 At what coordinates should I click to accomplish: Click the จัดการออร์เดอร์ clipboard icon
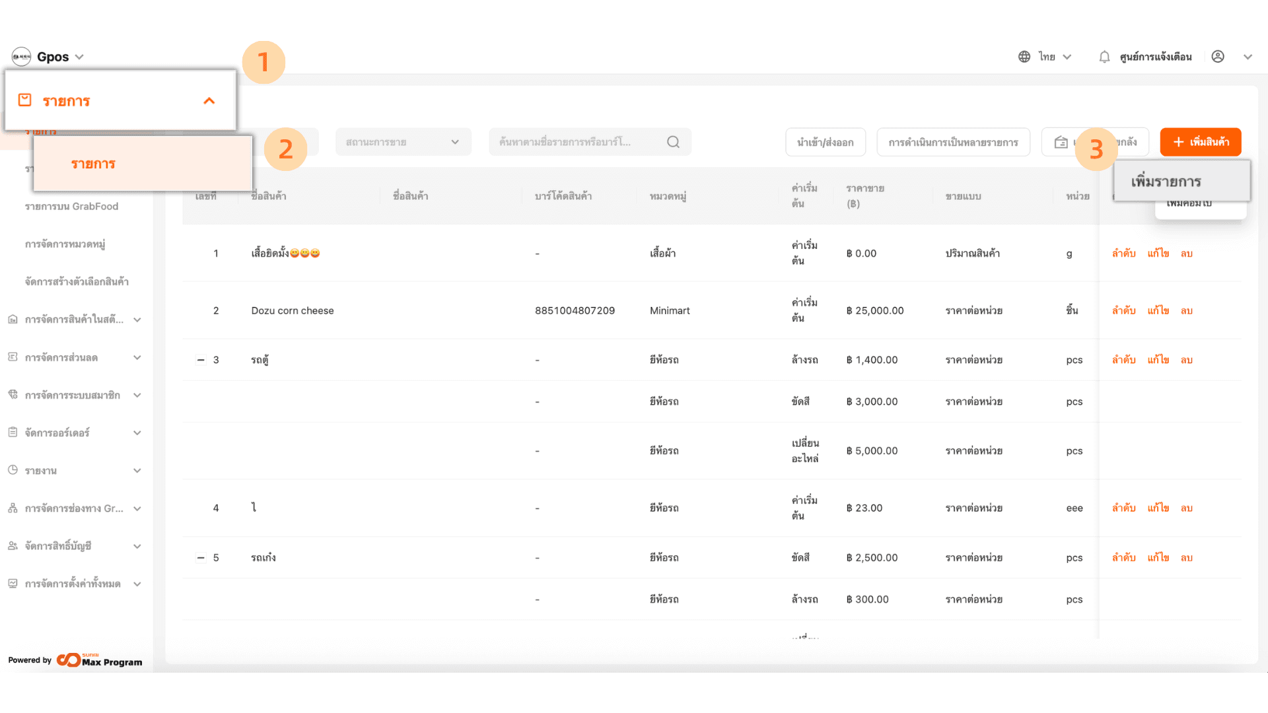(13, 432)
